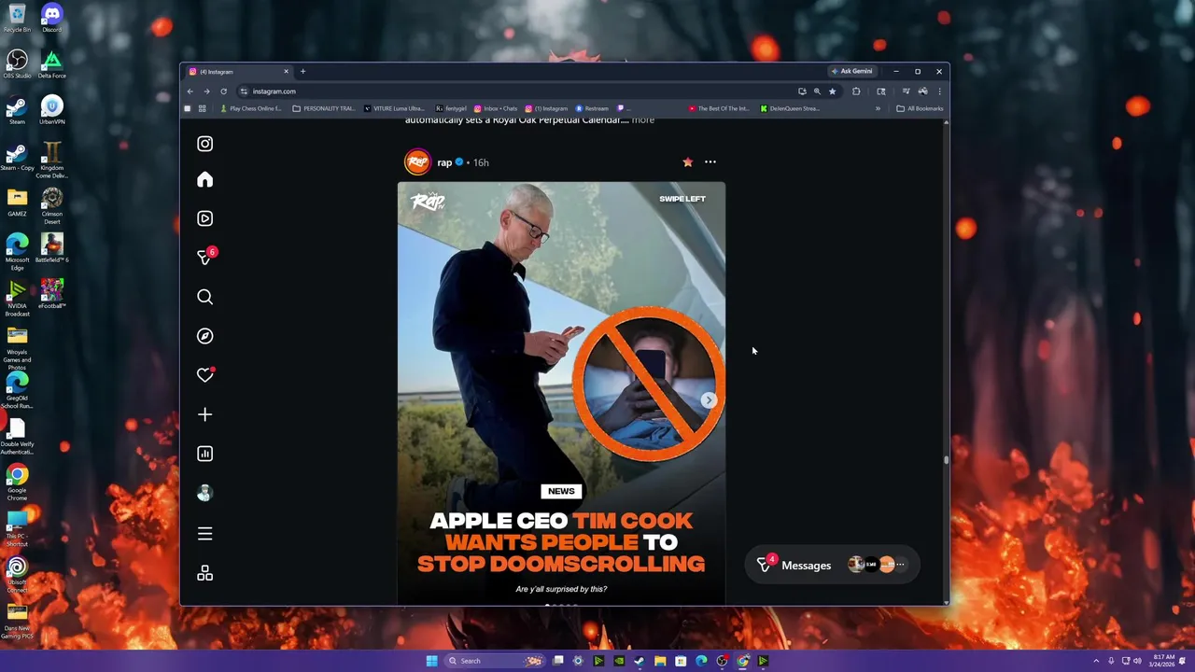This screenshot has width=1195, height=672.
Task: Click Ask Gemini button in Chrome
Action: coord(851,71)
